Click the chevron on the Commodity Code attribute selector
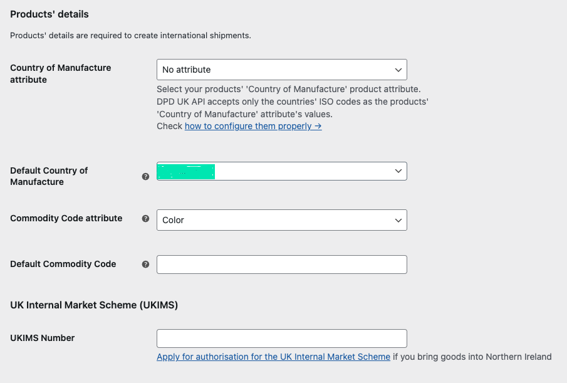The height and width of the screenshot is (383, 567). (398, 220)
